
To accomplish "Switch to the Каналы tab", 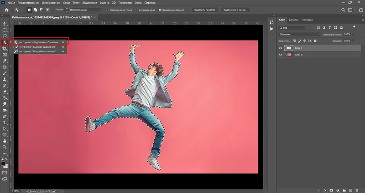I will pos(293,20).
